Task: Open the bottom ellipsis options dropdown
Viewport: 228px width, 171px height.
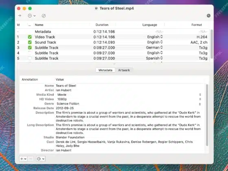Action: [x=41, y=159]
